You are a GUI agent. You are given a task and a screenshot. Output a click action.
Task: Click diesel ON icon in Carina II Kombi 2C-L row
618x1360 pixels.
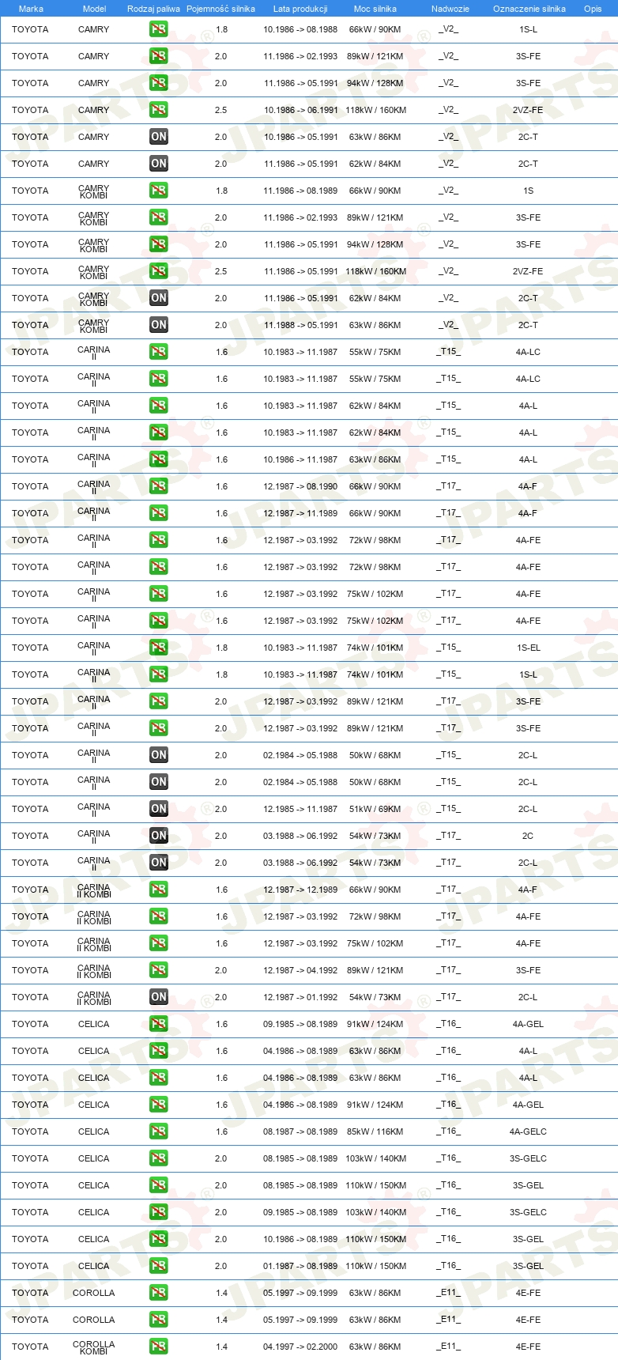click(159, 997)
